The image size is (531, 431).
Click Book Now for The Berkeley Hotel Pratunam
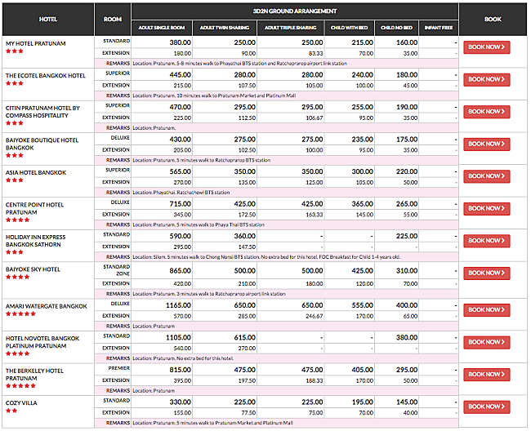pyautogui.click(x=487, y=375)
